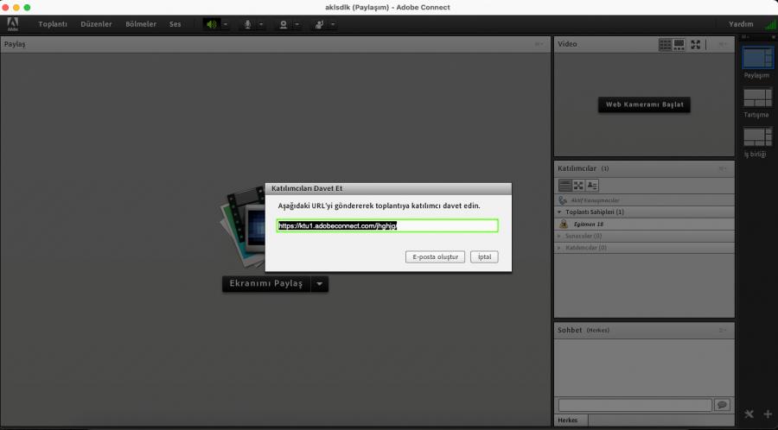Expand the arrow beside Ekranımı Paylaş

click(319, 283)
